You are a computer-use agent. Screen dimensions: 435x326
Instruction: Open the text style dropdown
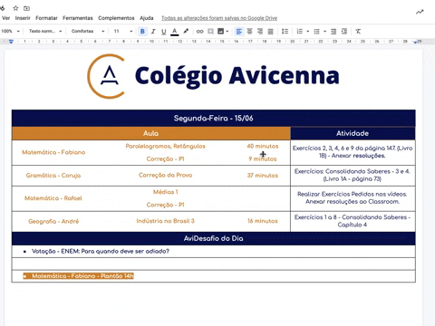pos(45,31)
